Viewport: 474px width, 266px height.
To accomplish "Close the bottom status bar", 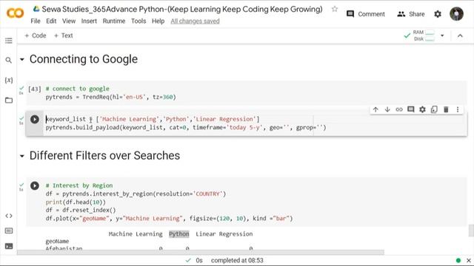I will [x=469, y=260].
